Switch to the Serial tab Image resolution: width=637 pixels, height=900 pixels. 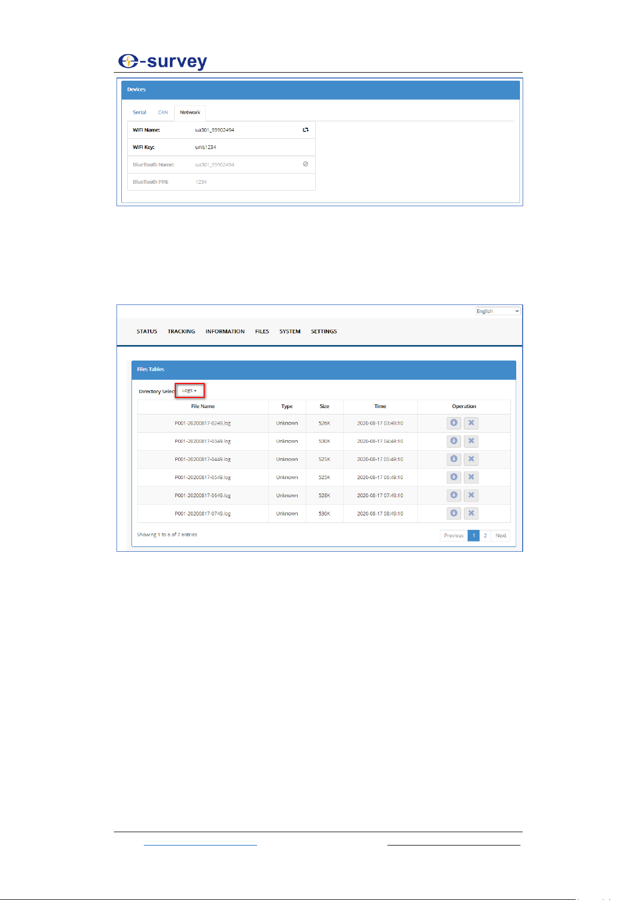[139, 112]
